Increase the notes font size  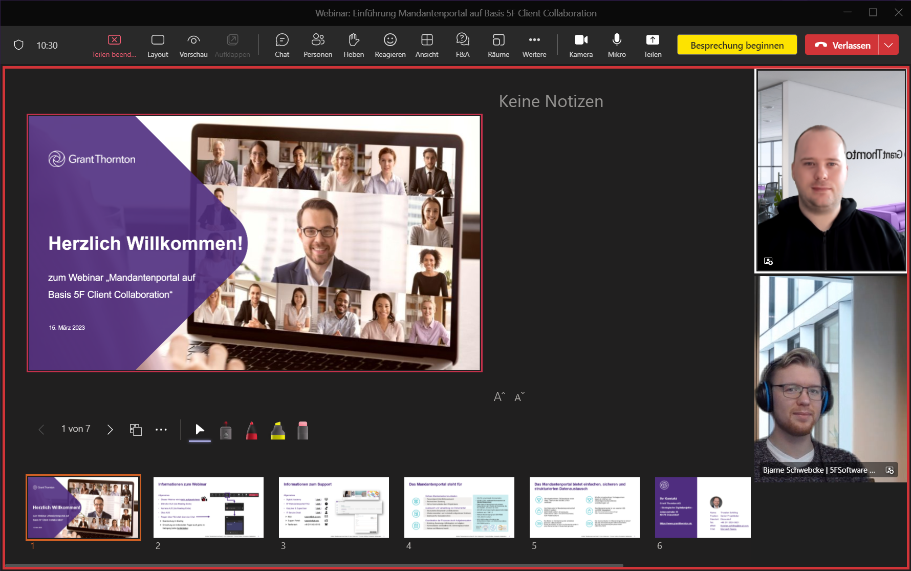[x=500, y=397]
